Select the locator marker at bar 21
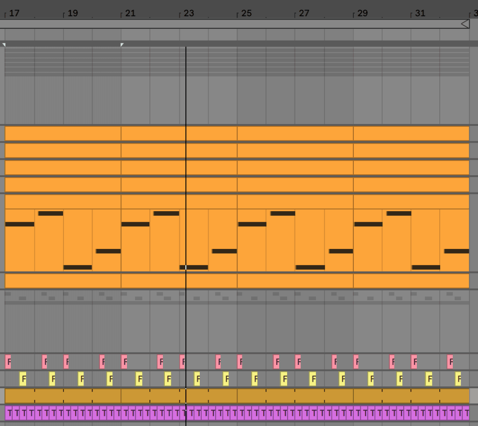 122,45
